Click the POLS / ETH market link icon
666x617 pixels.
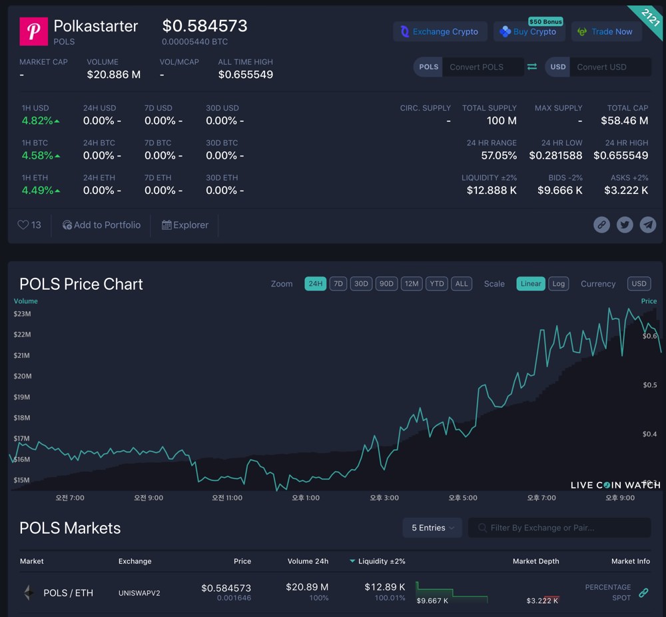pos(643,592)
